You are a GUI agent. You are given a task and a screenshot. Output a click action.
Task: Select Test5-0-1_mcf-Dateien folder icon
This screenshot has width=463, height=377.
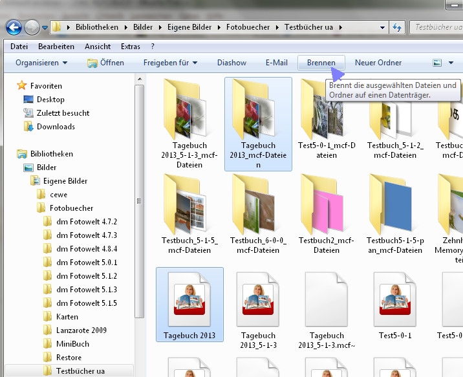point(322,109)
